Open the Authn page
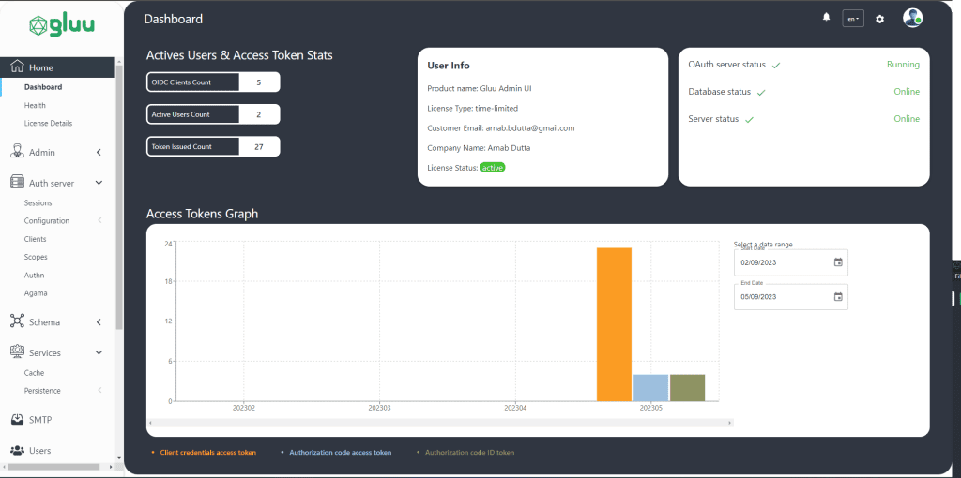The width and height of the screenshot is (961, 478). pos(35,275)
